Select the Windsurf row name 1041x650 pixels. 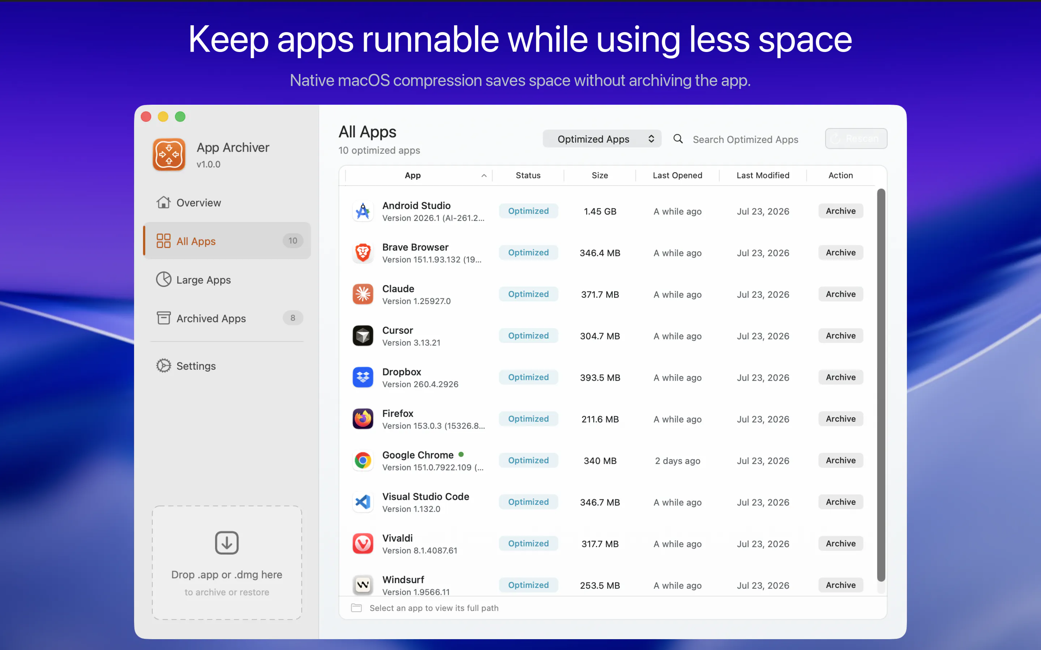point(403,580)
